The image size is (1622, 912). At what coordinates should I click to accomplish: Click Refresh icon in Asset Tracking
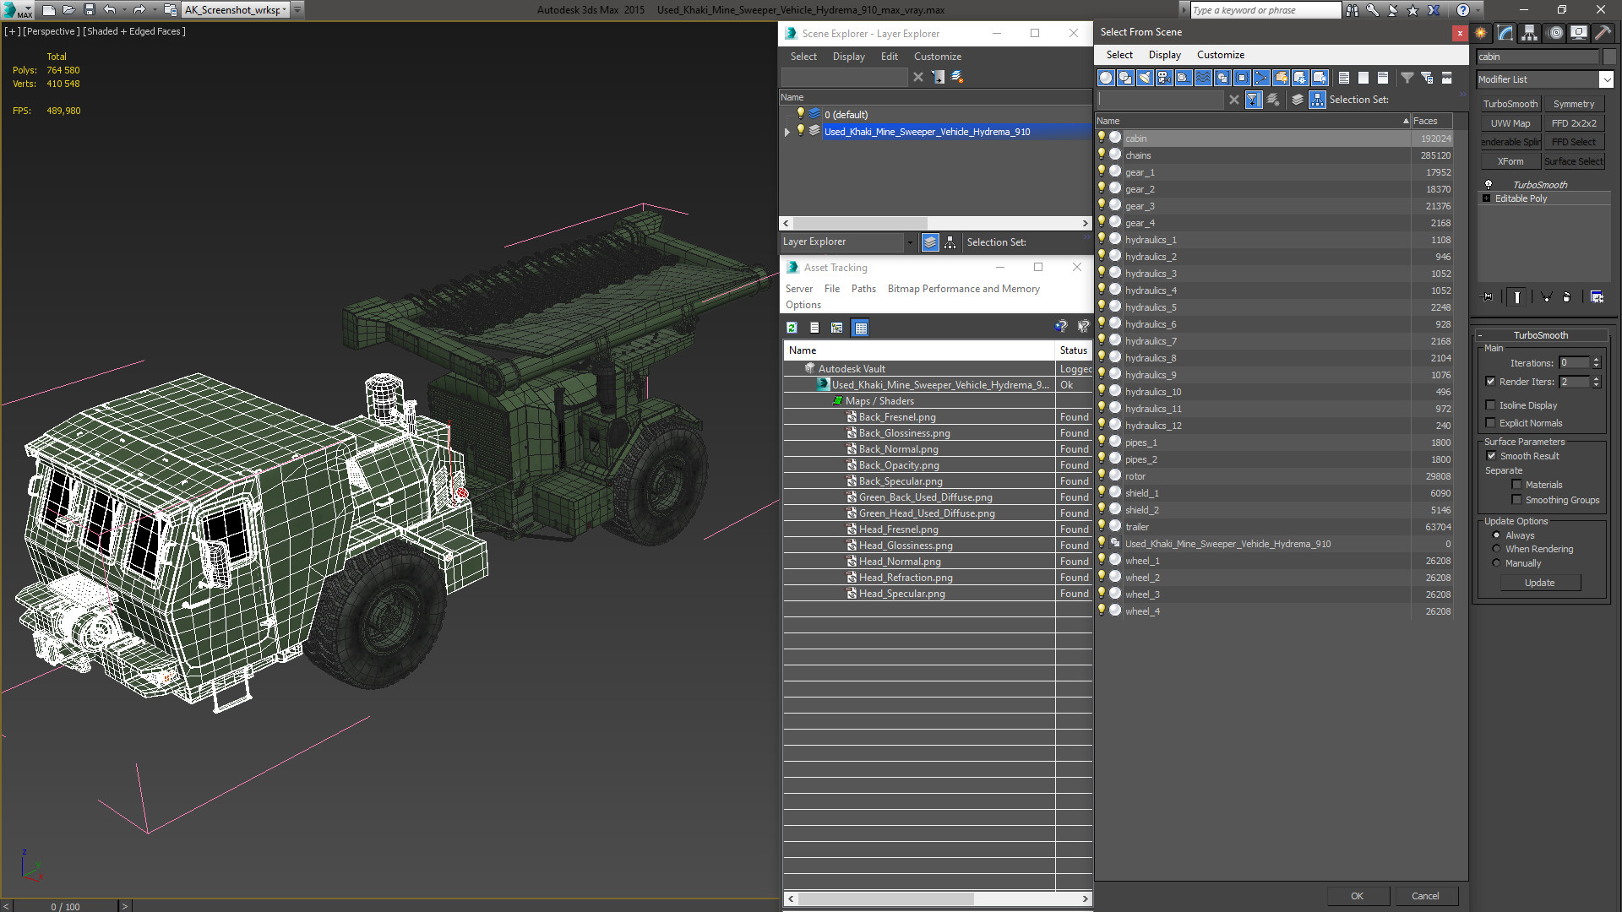[792, 328]
